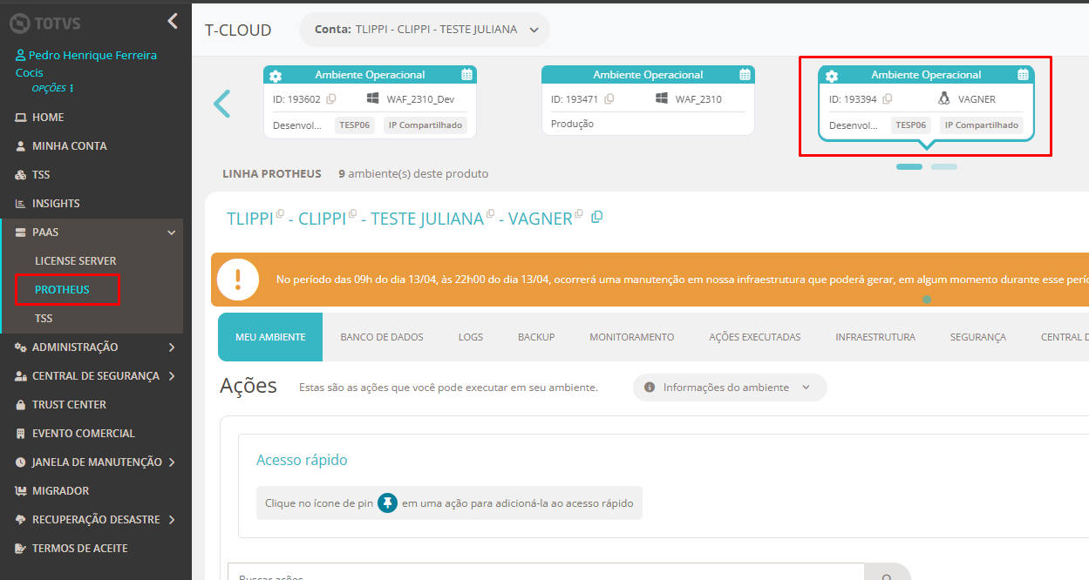The height and width of the screenshot is (580, 1089).
Task: Click the LINHA PROTHEUS label
Action: pos(272,174)
